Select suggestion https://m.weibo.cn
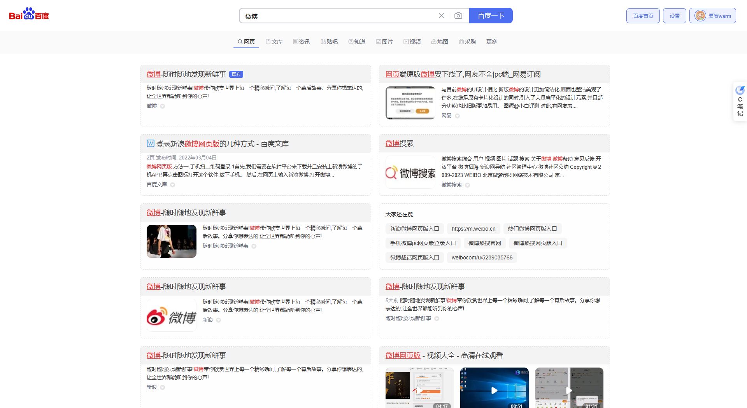The height and width of the screenshot is (408, 747). [x=473, y=229]
